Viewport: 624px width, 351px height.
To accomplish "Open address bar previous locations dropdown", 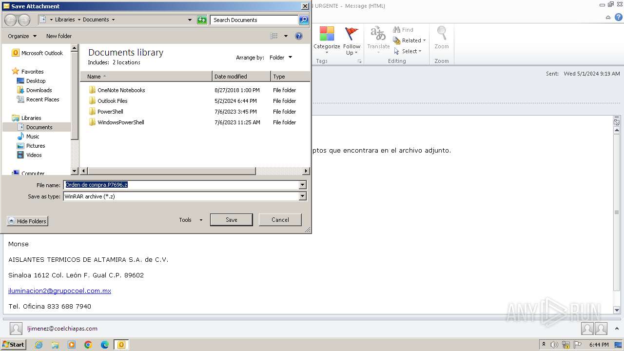I will [x=190, y=20].
